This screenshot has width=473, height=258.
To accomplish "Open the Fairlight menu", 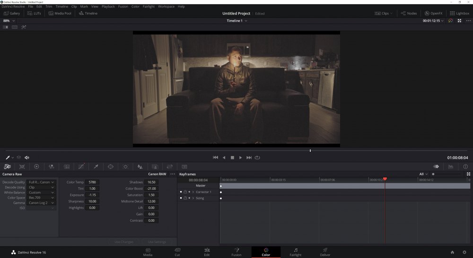I will click(149, 7).
